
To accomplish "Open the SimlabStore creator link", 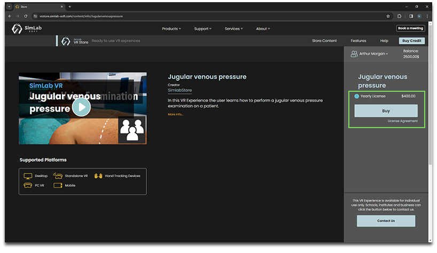I will [180, 90].
